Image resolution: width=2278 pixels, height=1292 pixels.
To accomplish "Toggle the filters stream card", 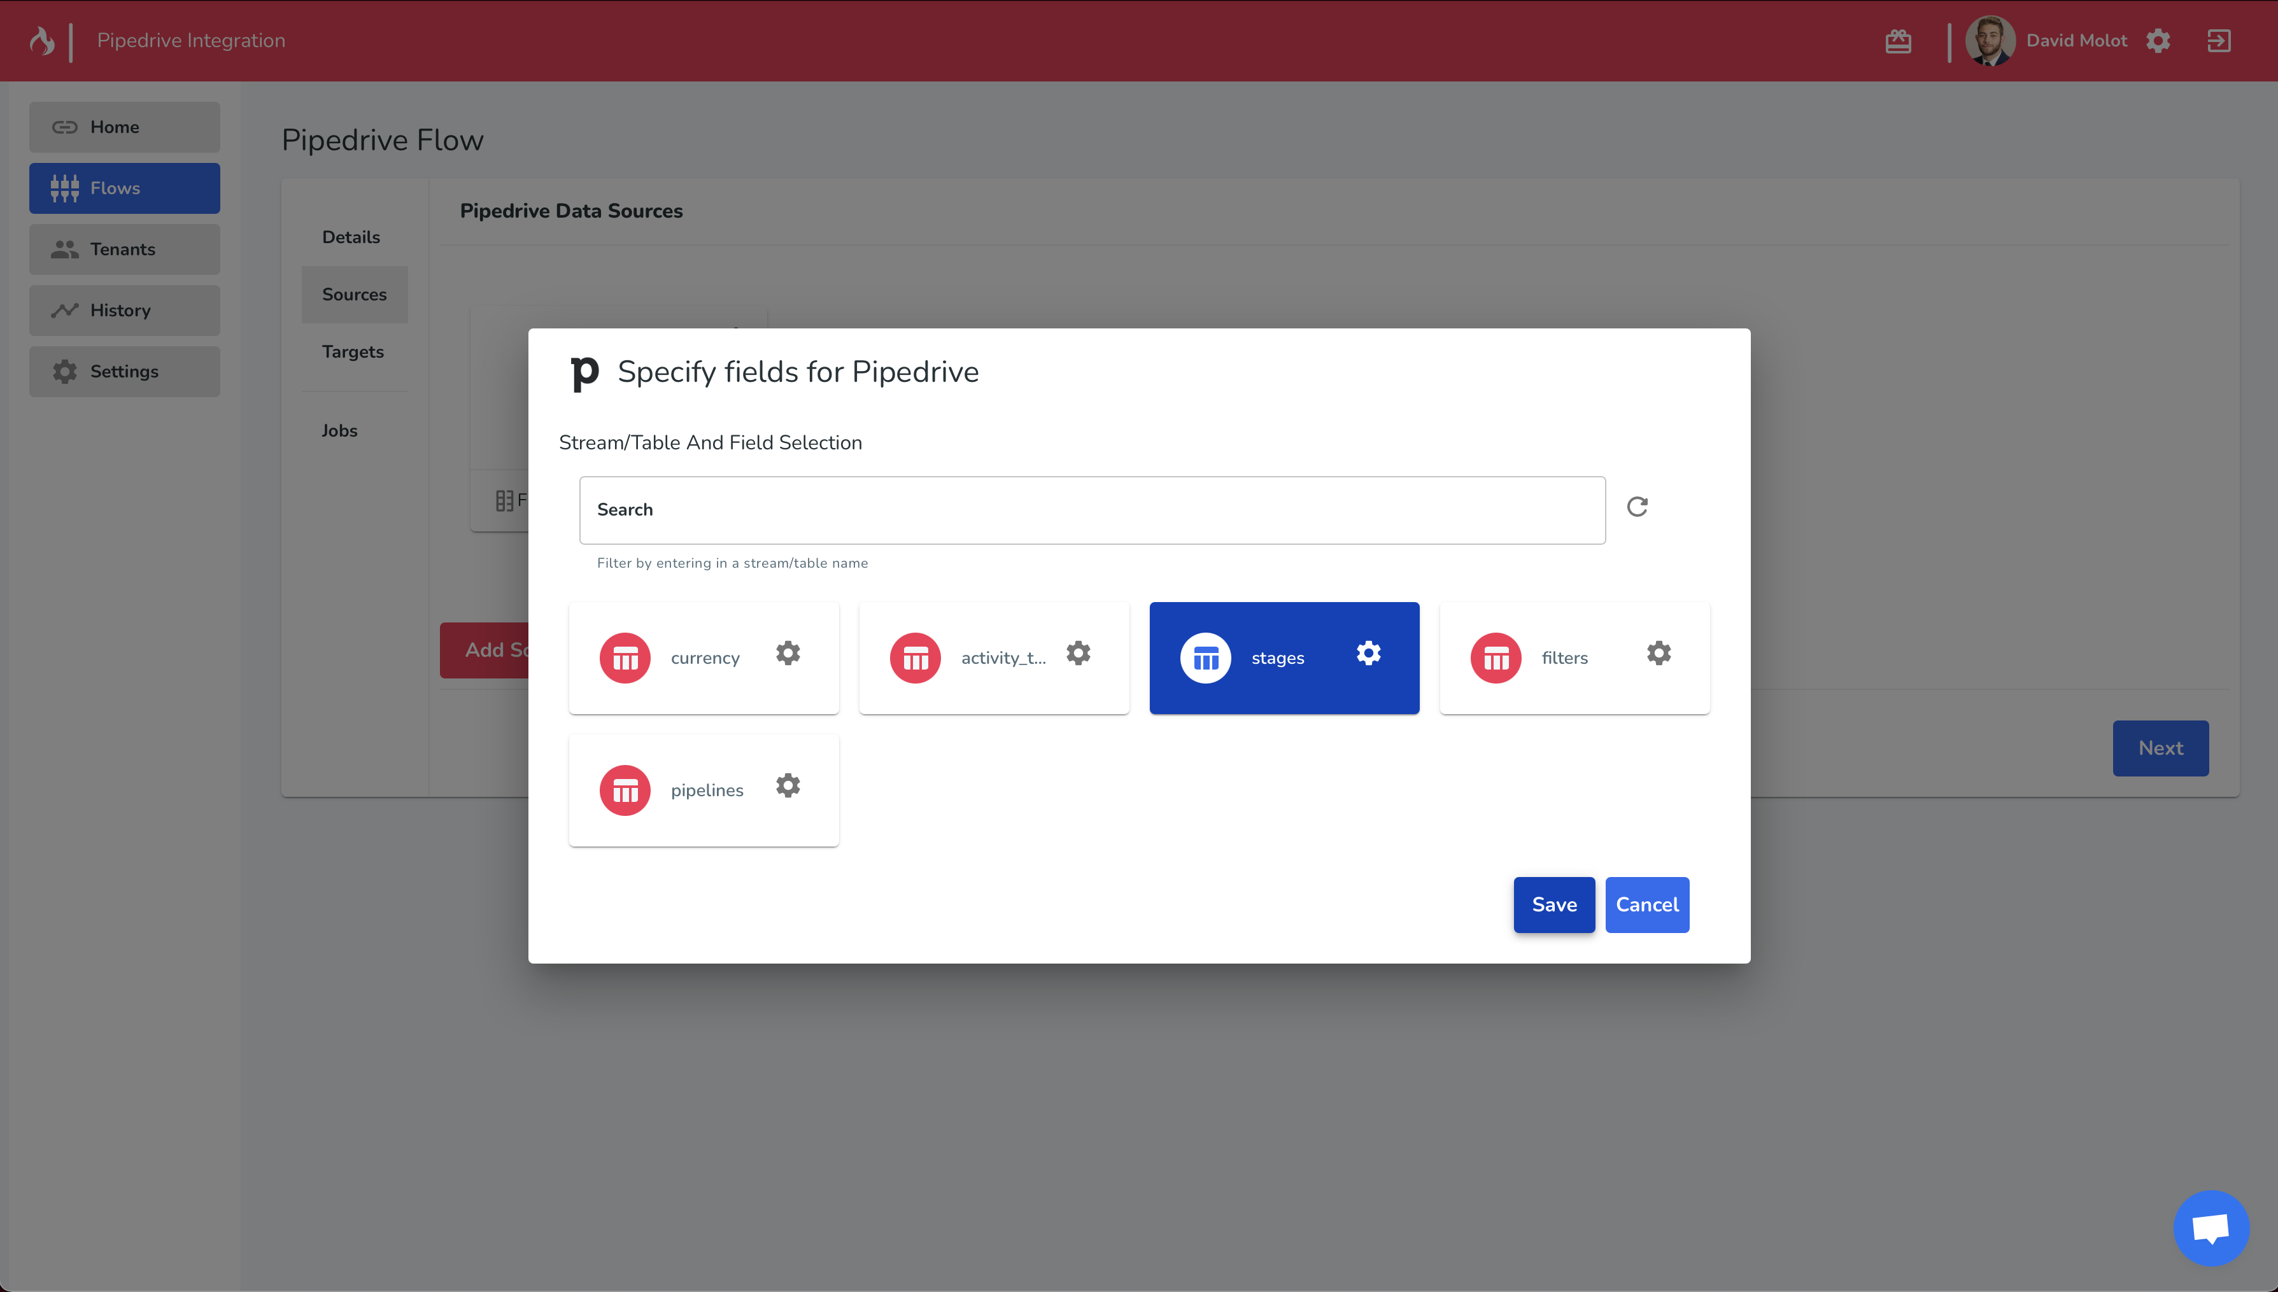I will click(1574, 657).
